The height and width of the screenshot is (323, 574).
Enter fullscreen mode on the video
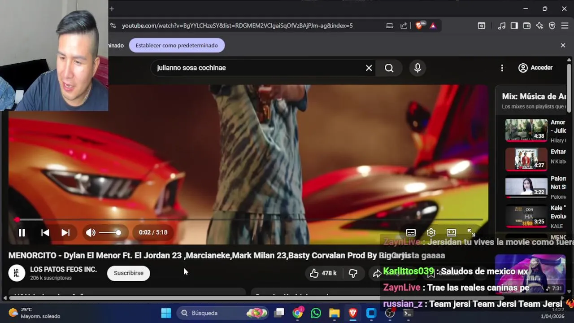(471, 232)
